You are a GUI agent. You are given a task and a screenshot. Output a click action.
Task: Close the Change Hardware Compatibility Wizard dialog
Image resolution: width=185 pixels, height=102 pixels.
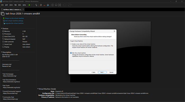(x=114, y=31)
